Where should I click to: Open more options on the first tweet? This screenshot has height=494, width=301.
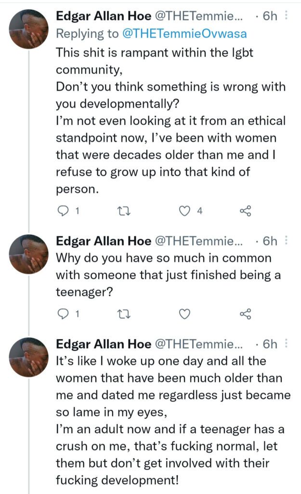(287, 16)
